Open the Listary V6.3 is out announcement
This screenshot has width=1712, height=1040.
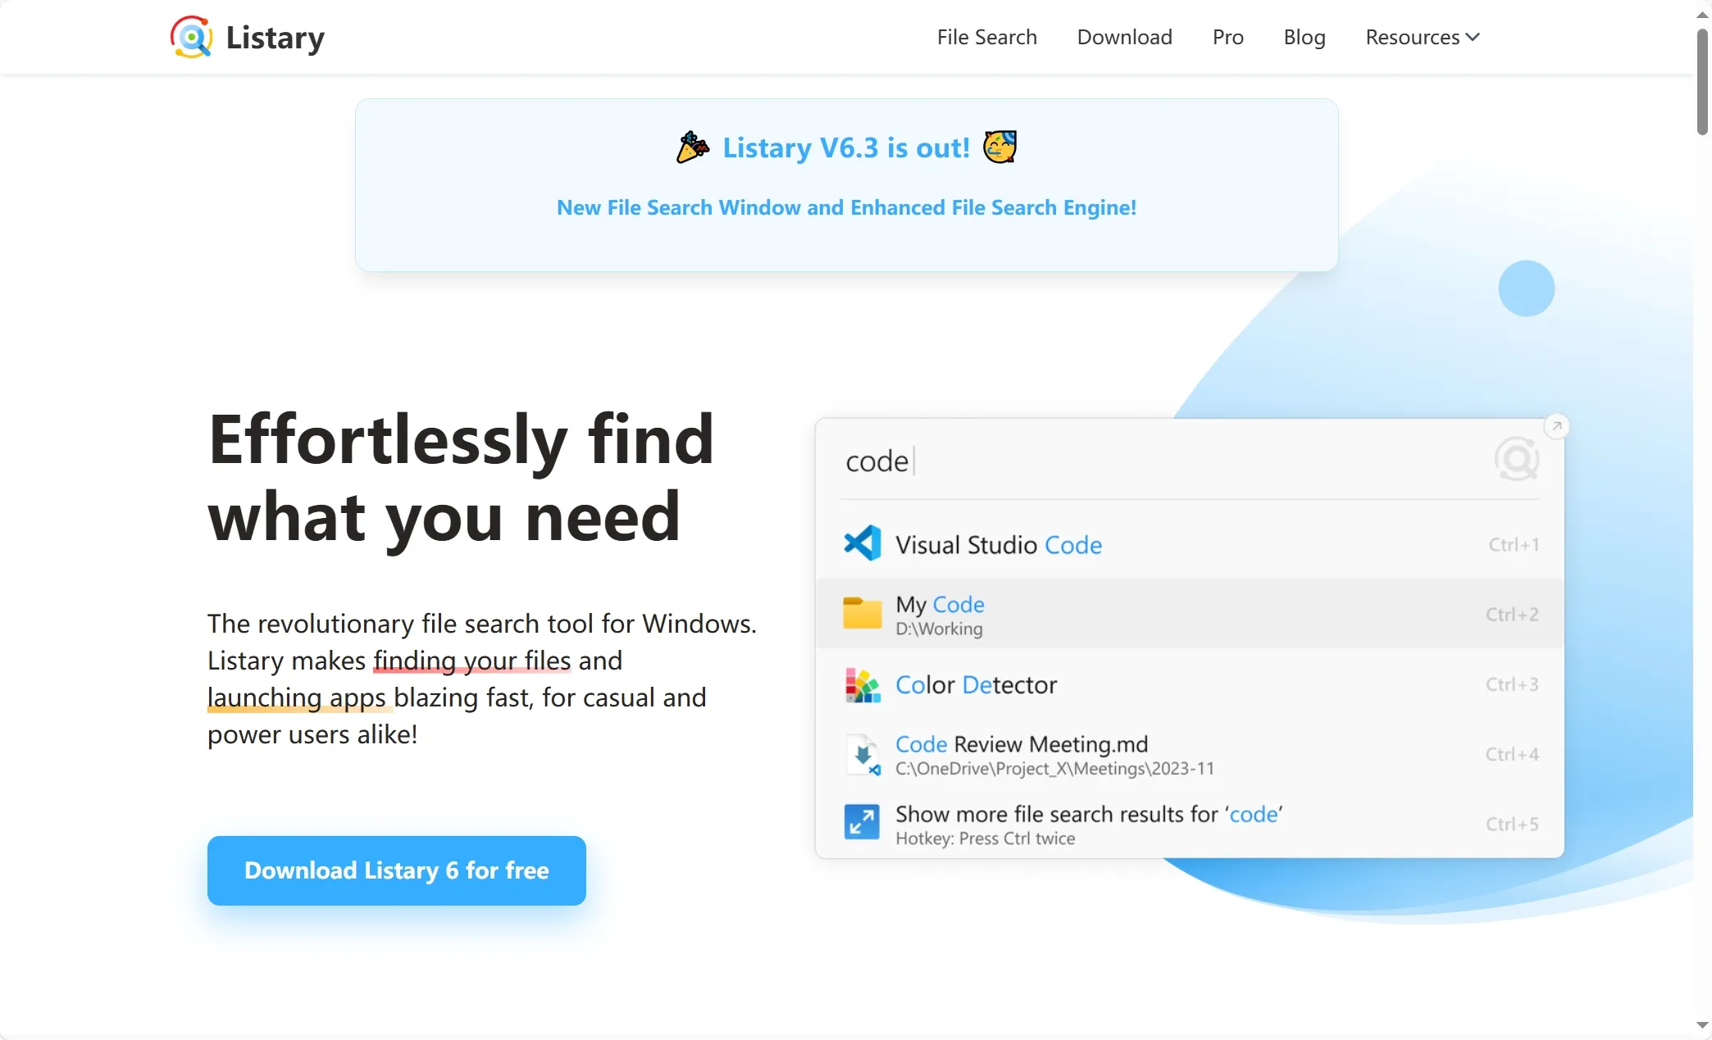[846, 148]
